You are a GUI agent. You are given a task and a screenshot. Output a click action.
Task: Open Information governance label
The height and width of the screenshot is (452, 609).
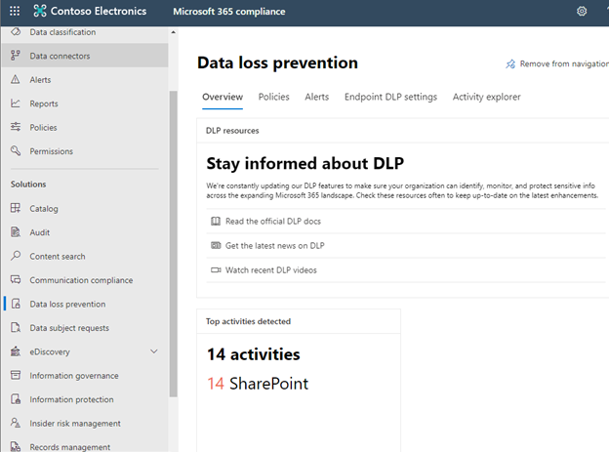(74, 376)
